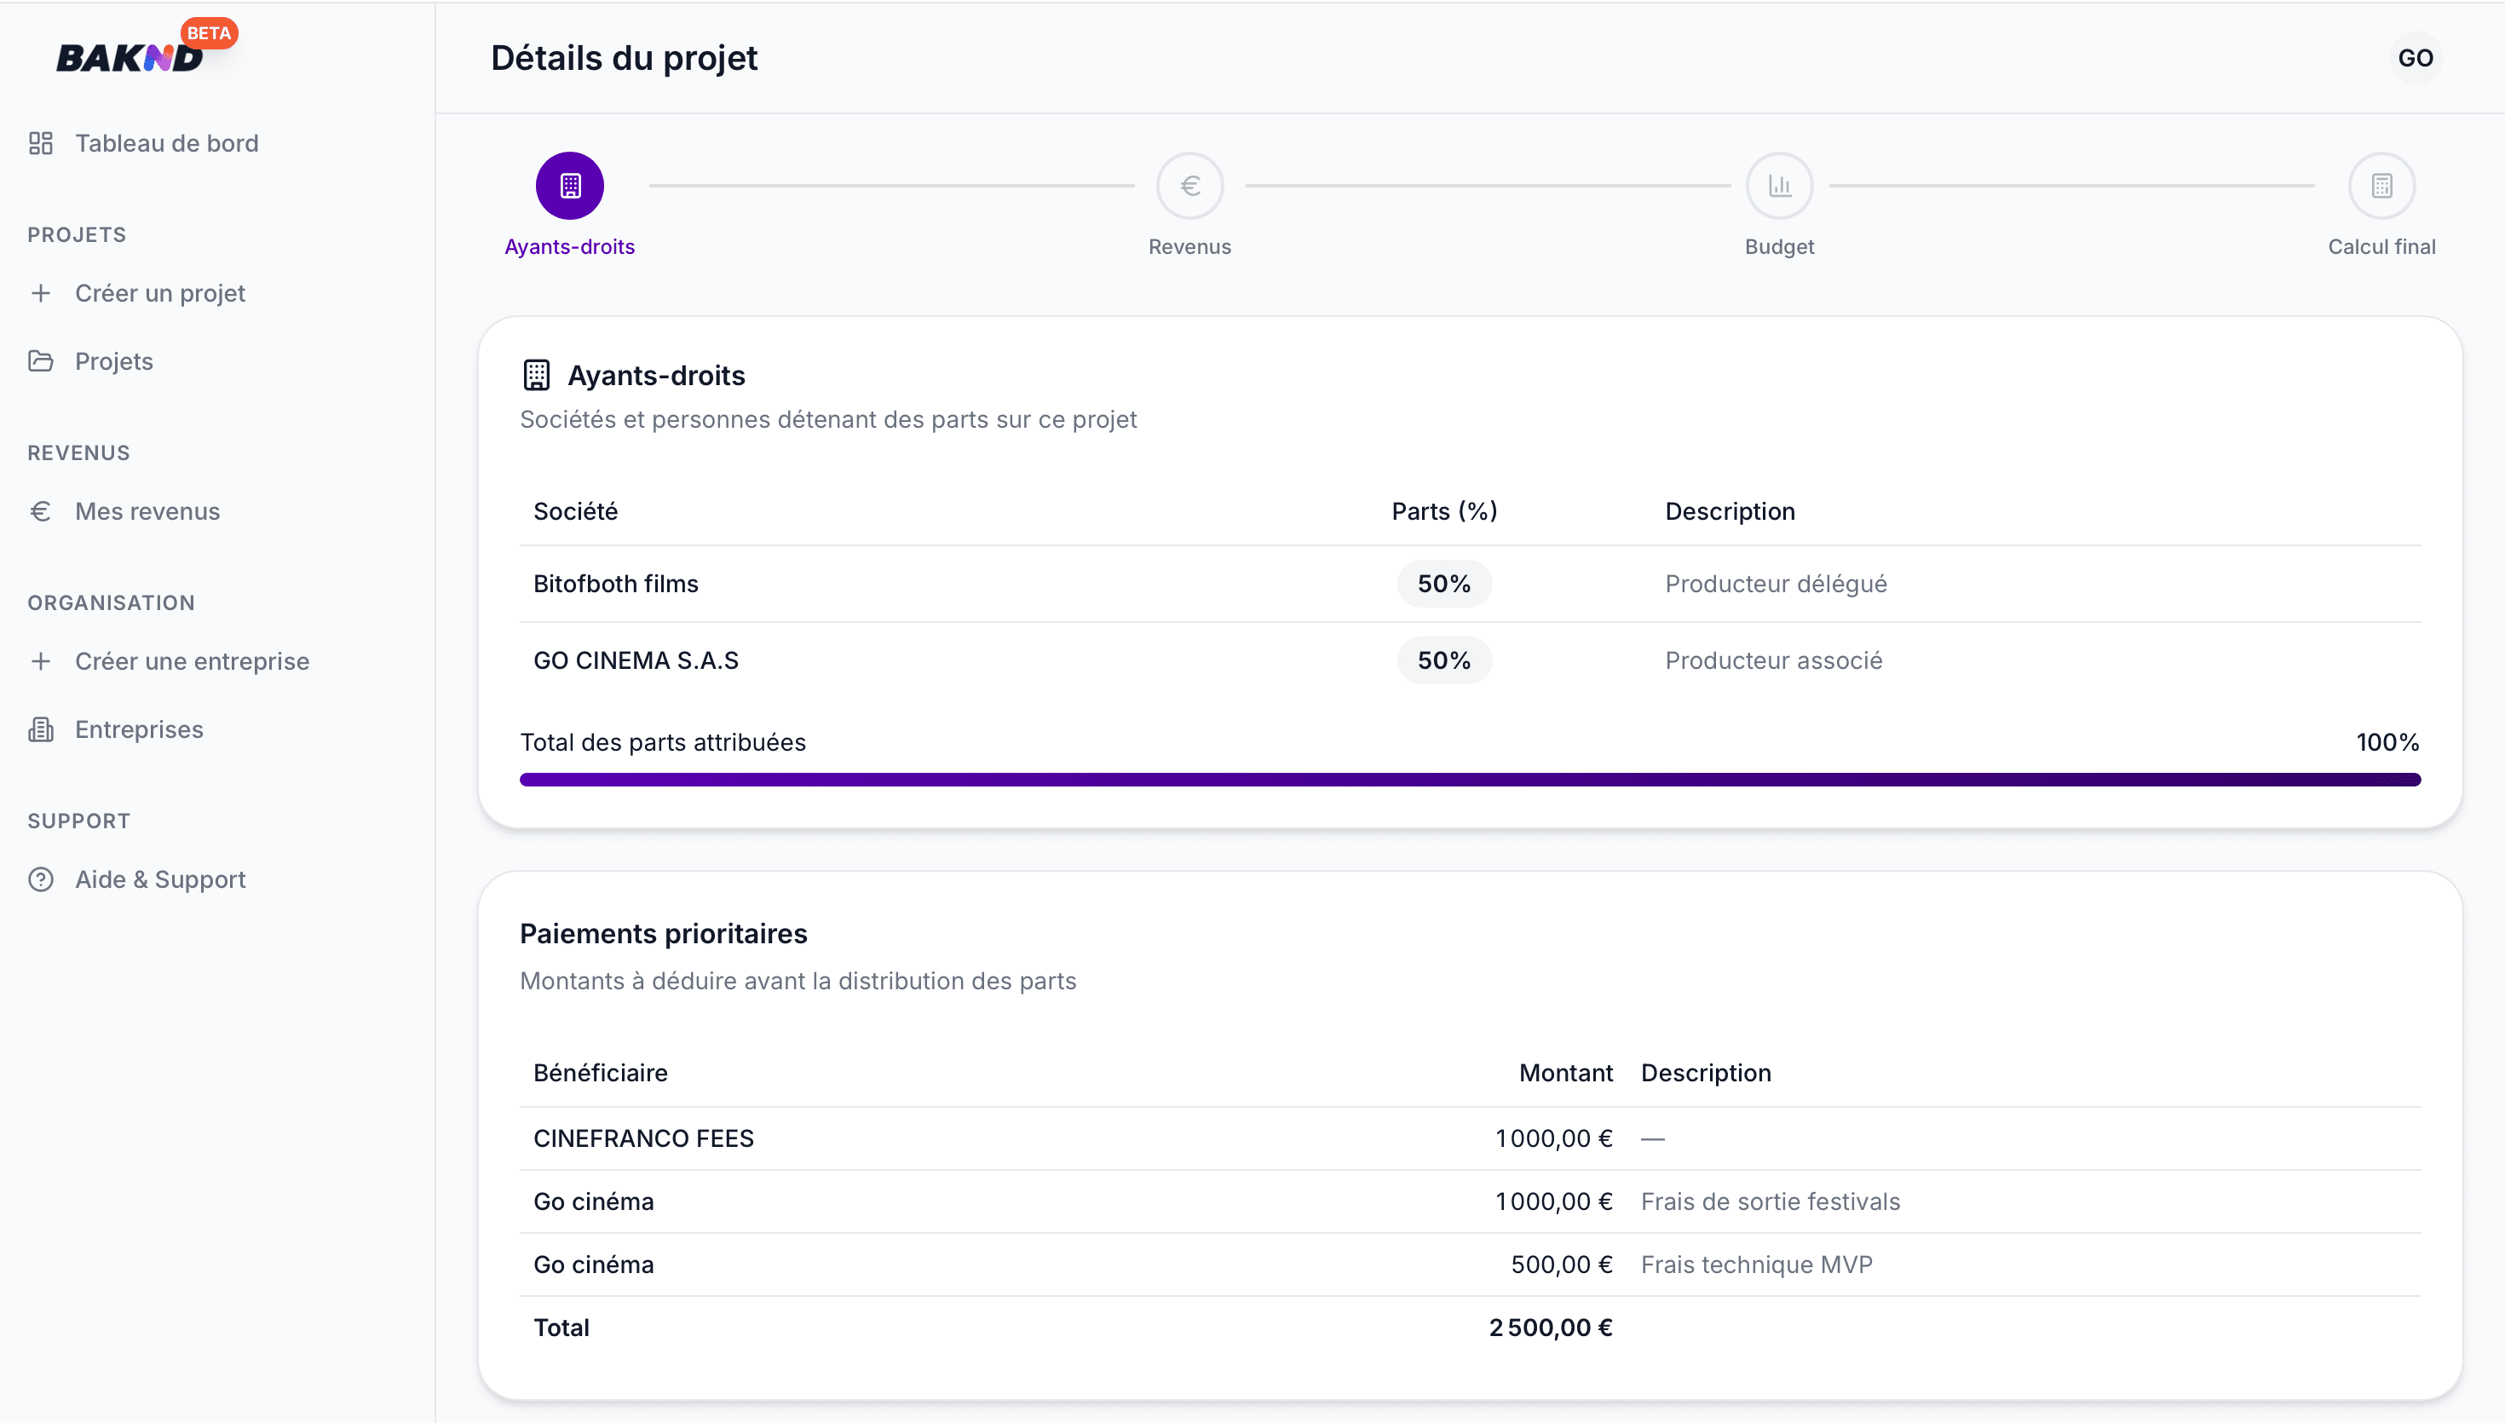
Task: Click the plus icon beside Créer un projet
Action: pyautogui.click(x=41, y=293)
